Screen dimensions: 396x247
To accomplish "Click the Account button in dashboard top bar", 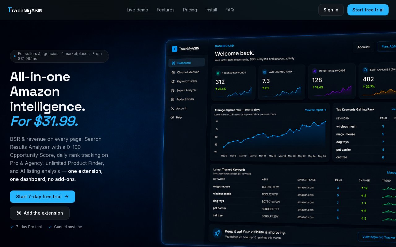I will [364, 47].
